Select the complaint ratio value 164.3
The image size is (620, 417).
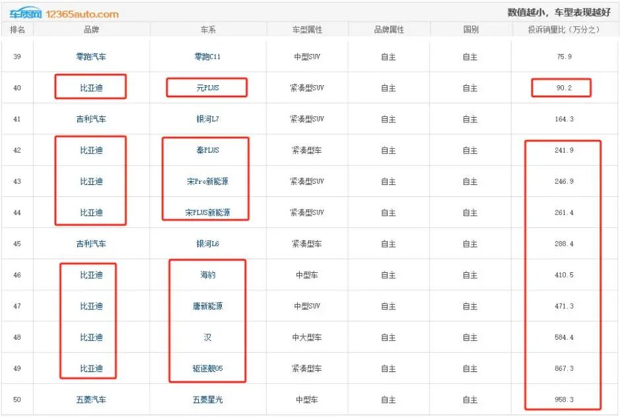click(565, 119)
